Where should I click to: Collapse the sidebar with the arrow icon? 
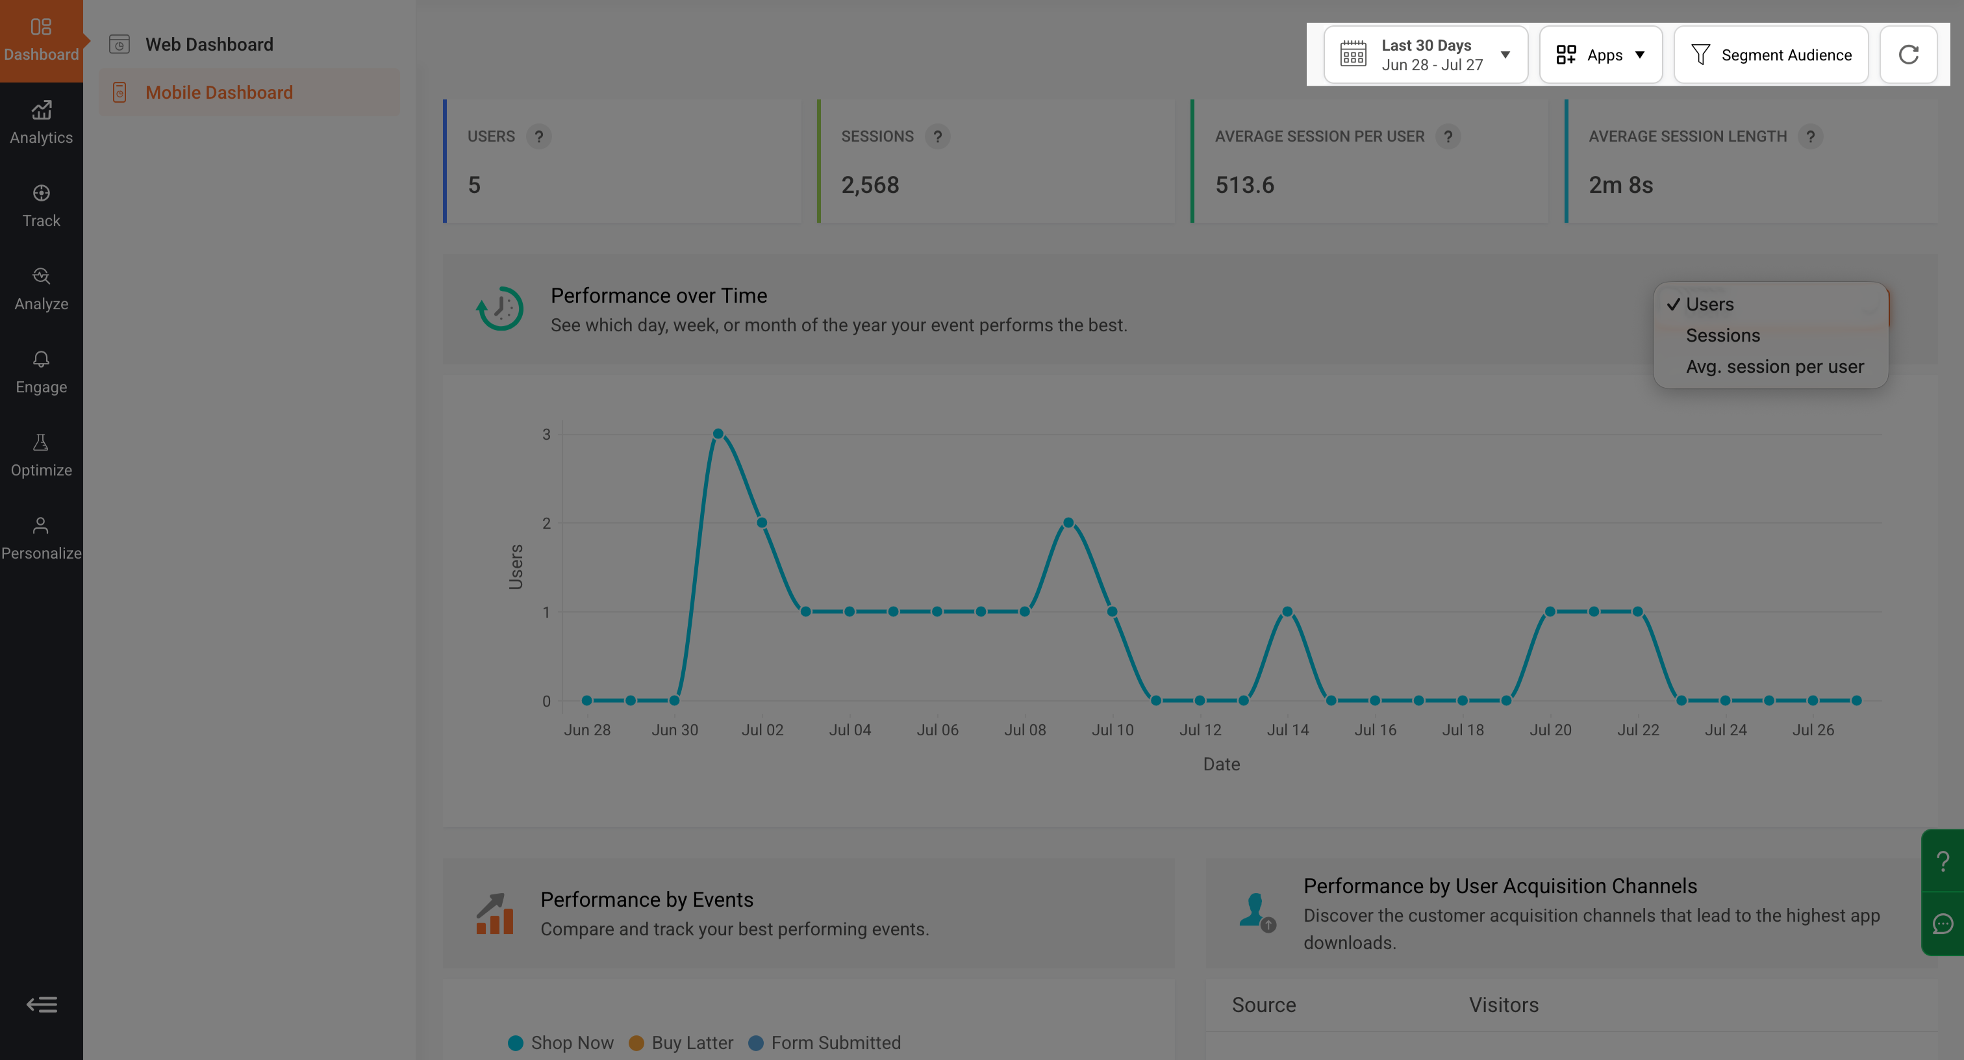click(42, 1004)
